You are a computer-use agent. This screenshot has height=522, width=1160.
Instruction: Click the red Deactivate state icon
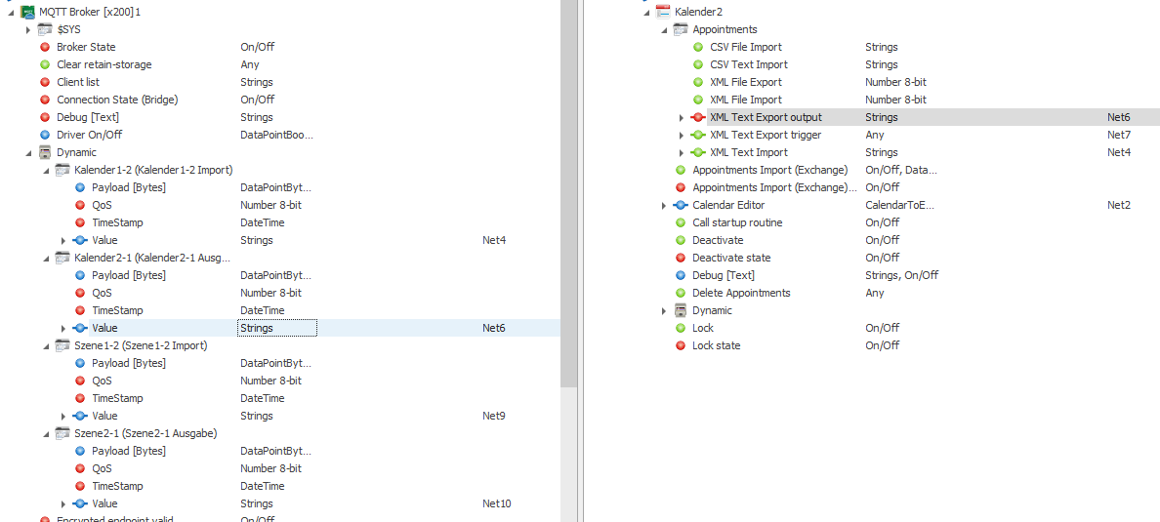(x=681, y=258)
